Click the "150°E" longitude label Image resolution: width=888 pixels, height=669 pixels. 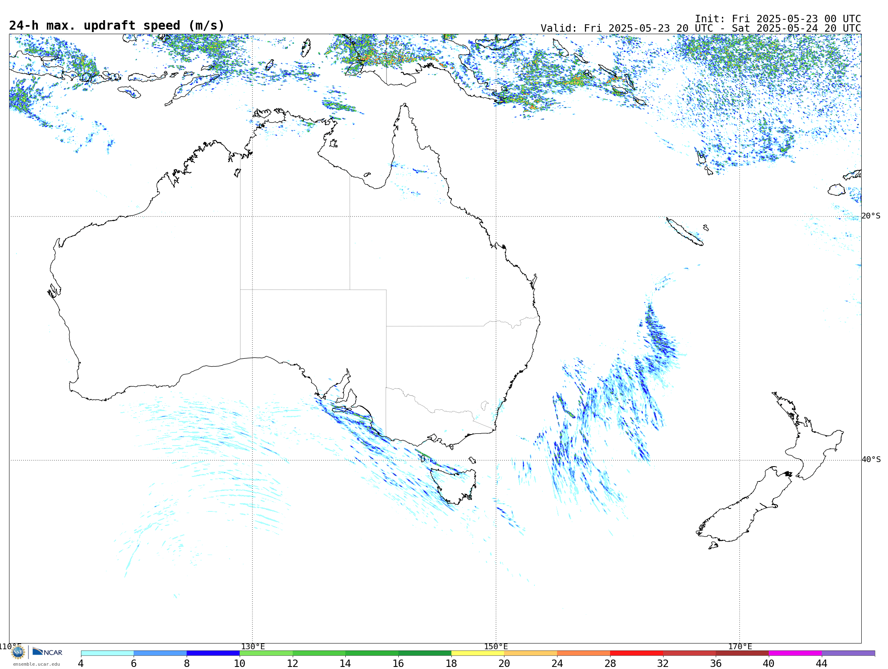(496, 647)
